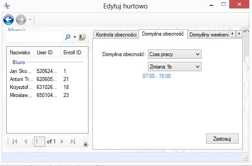Go to first page in pager

click(15, 142)
